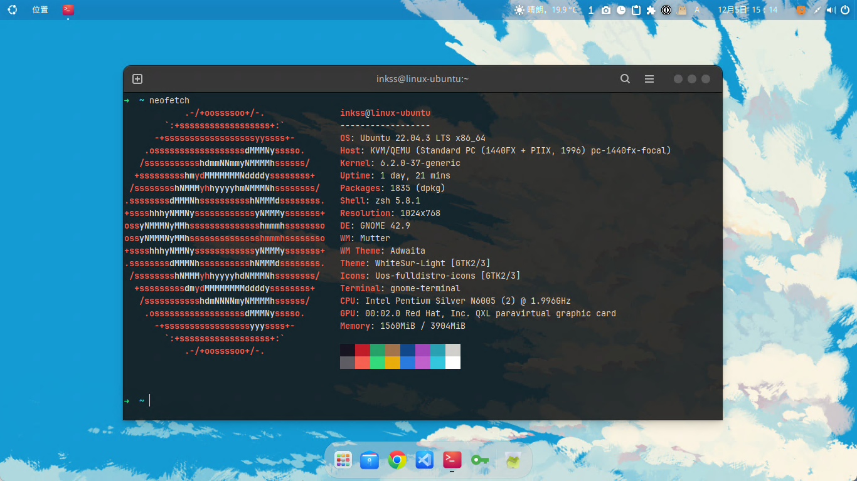Image resolution: width=857 pixels, height=481 pixels.
Task: Launch Visual Studio Code from the dock
Action: pos(425,460)
